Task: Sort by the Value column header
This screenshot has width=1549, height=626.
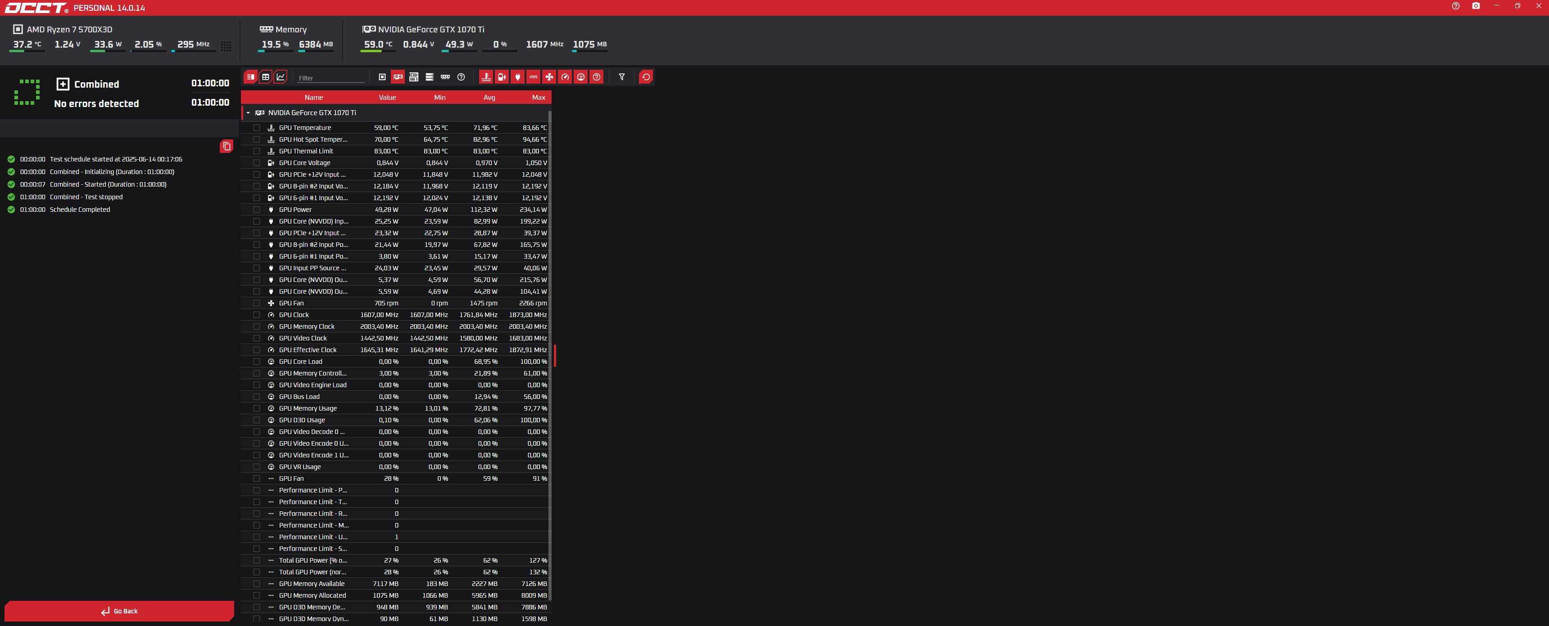Action: [x=387, y=97]
